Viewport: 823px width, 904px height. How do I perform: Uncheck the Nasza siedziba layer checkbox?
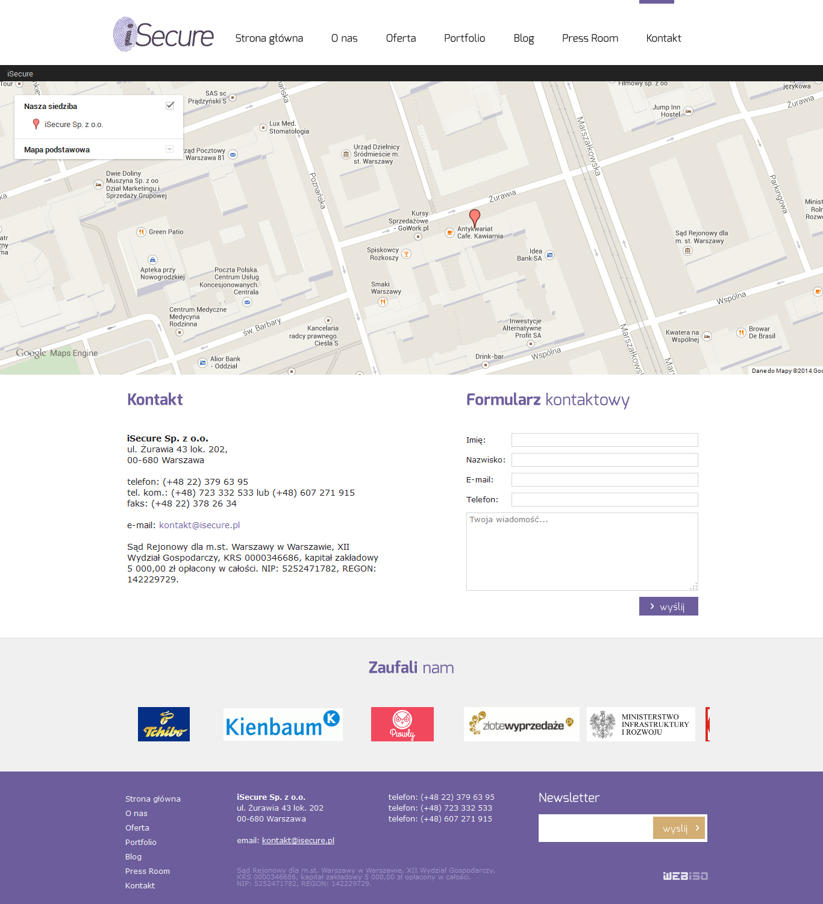[170, 105]
